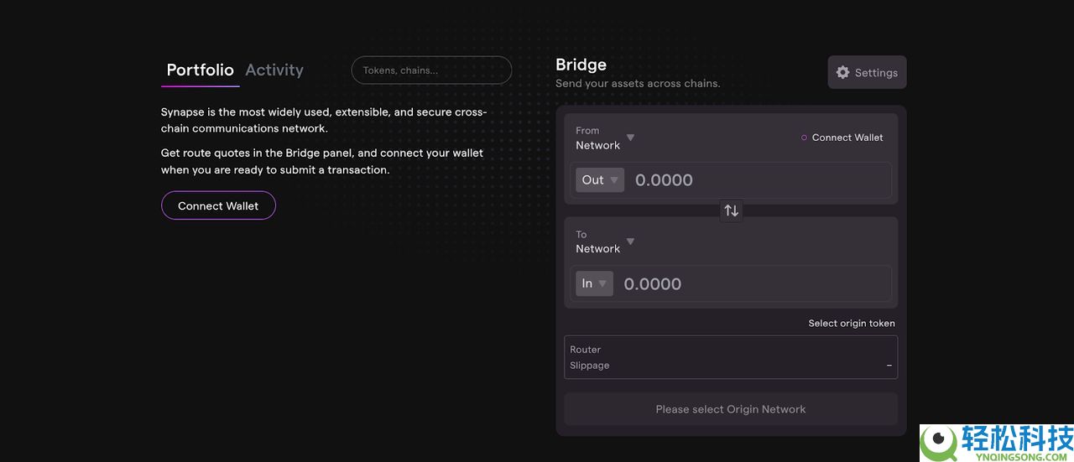This screenshot has height=462, width=1074.
Task: Click the Select origin token label
Action: [x=852, y=324]
